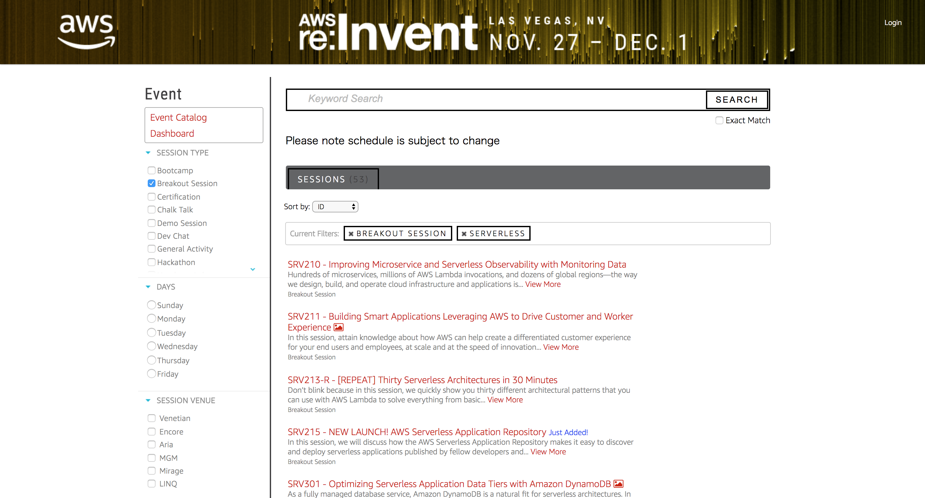The width and height of the screenshot is (925, 498).
Task: Uncheck the Breakout Session checkbox
Action: 152,183
